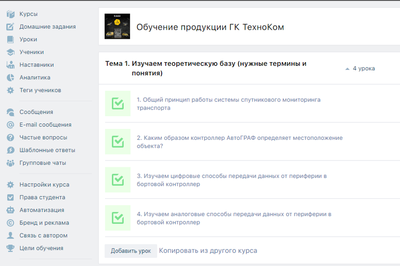Viewport: 400px width, 266px height.
Task: Click the course cover thumbnail image
Action: (x=117, y=27)
